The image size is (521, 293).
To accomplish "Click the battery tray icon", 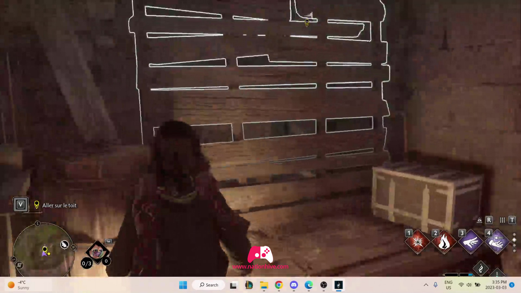I will click(477, 285).
